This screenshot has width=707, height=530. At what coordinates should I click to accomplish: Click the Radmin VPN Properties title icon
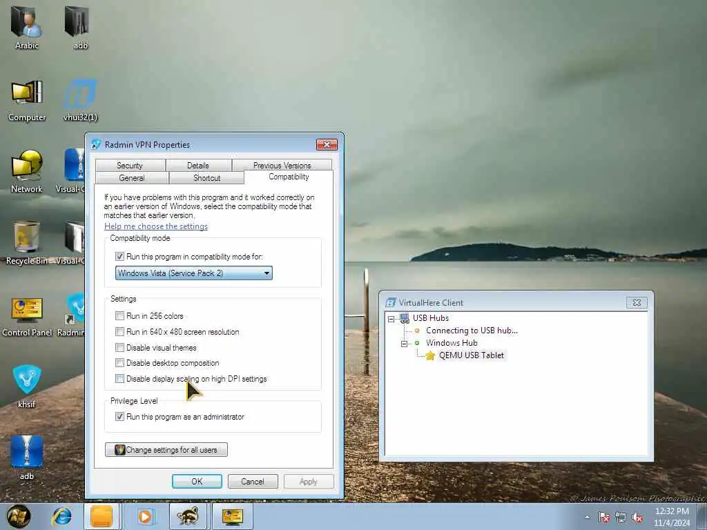click(x=96, y=144)
